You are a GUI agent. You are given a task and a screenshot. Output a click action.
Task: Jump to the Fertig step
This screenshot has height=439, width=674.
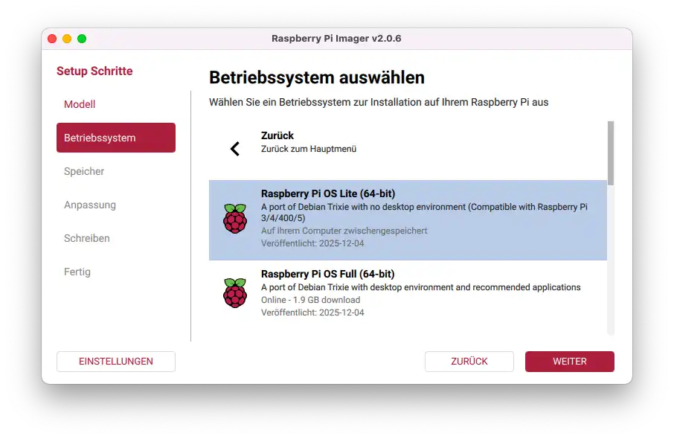point(77,272)
